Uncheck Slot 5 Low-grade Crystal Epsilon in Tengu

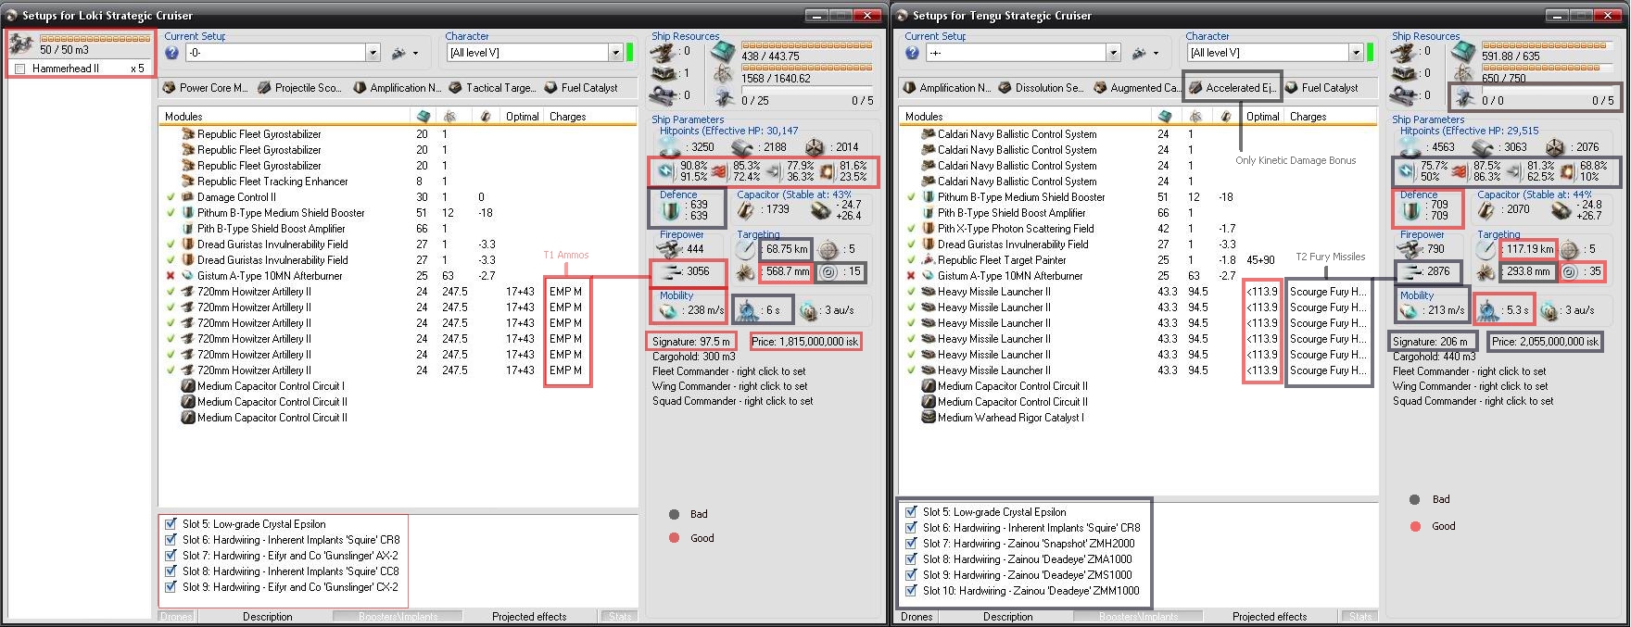tap(911, 512)
